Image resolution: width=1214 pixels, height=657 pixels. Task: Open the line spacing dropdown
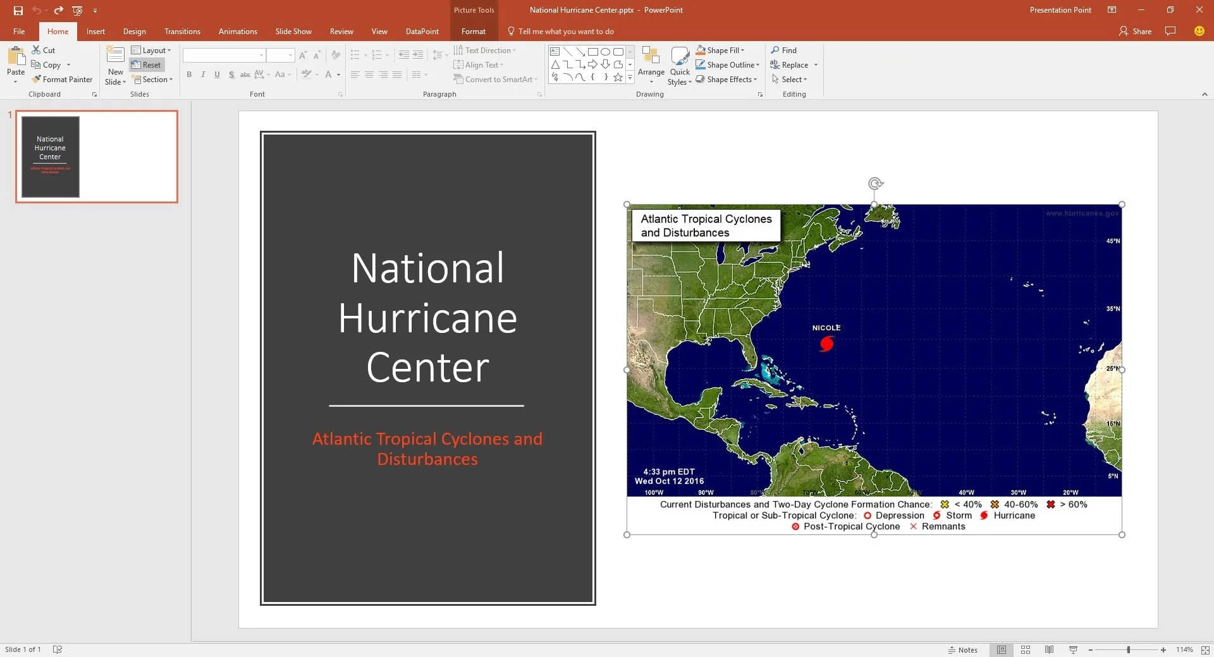(x=438, y=55)
